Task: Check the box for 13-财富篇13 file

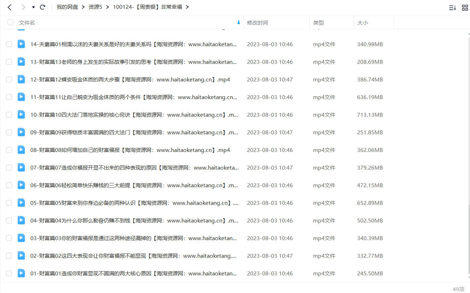Action: pyautogui.click(x=9, y=62)
